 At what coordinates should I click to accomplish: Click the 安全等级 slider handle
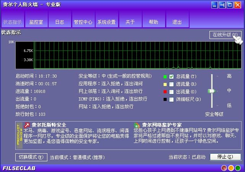pyautogui.click(x=211, y=91)
